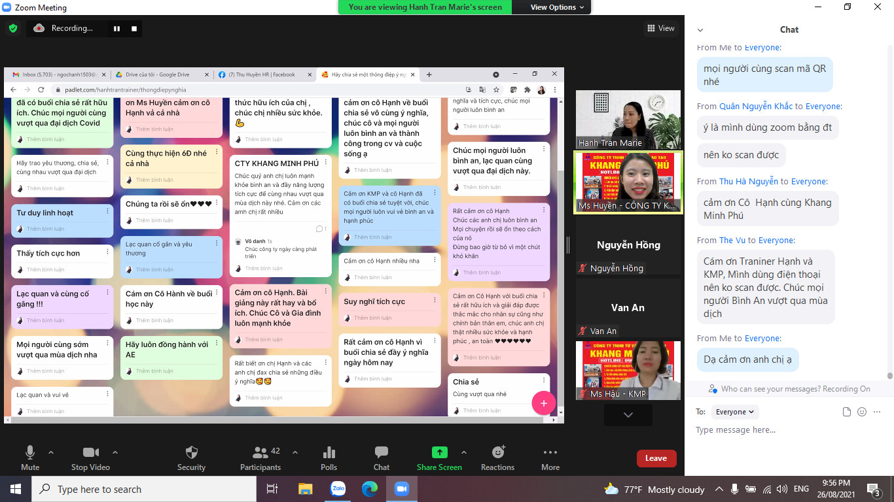Click the green encryption shield icon
894x502 pixels.
click(x=13, y=28)
